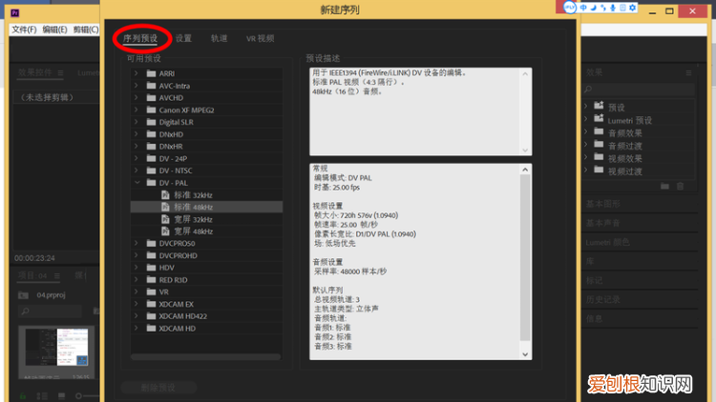Click down arrow in preset details scrollbar
Screen dimensions: 716x402
coord(525,354)
